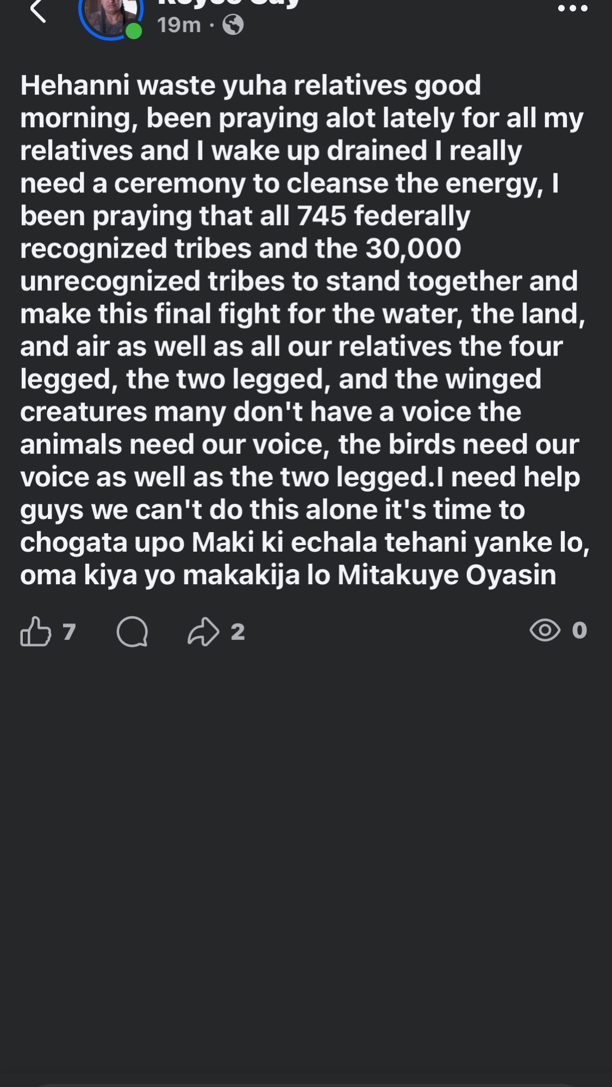Screen dimensions: 612x1087
Task: Tap the "745 federally" text line
Action: pos(384,216)
